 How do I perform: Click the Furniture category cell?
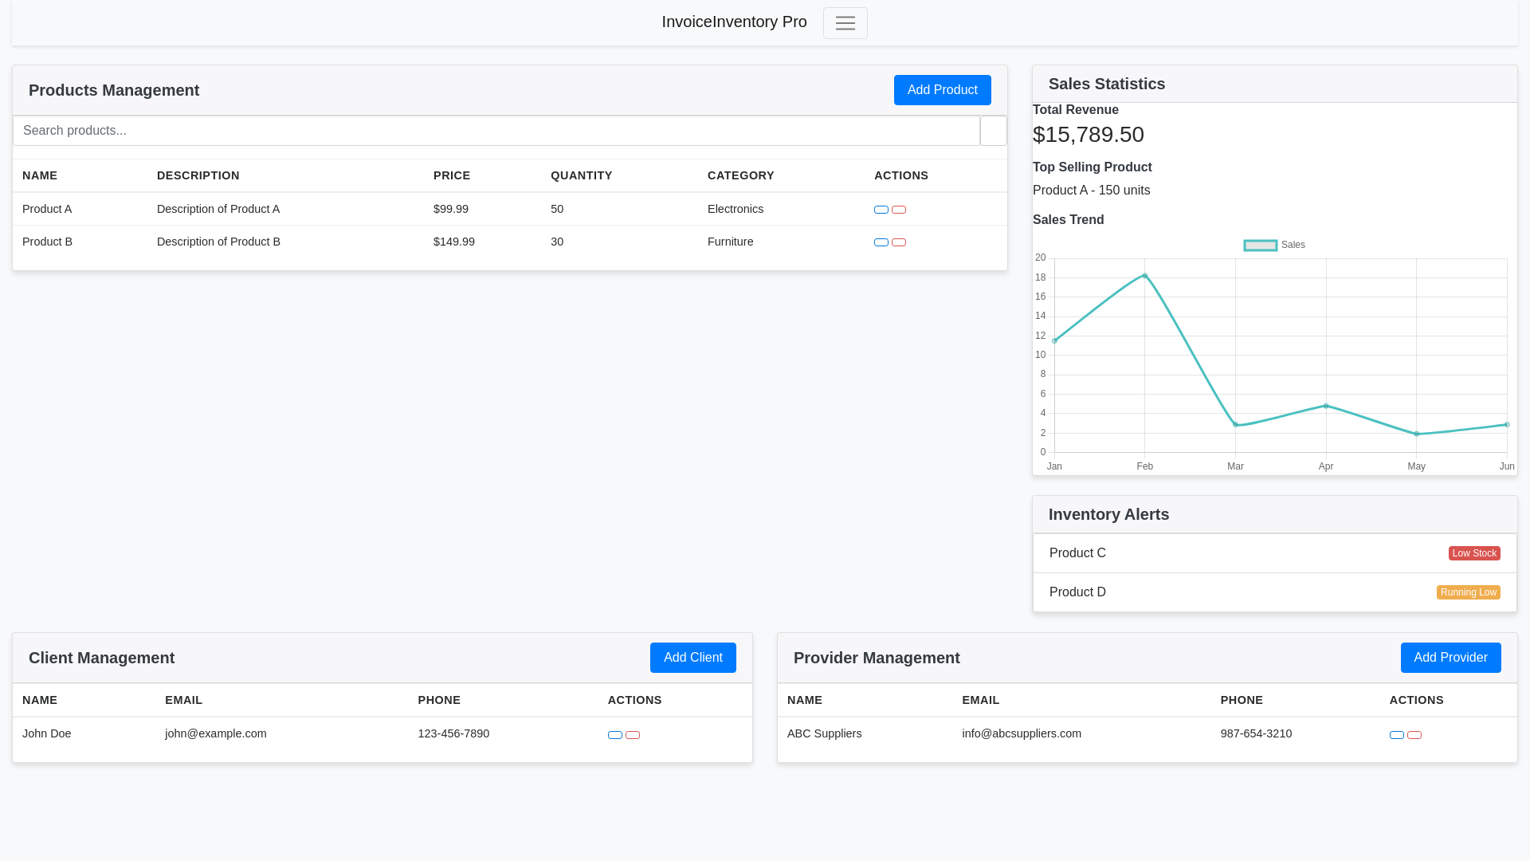click(731, 242)
